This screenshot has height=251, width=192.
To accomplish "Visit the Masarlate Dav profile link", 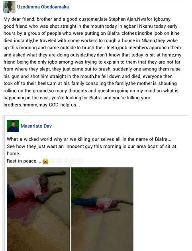I will (x=36, y=126).
